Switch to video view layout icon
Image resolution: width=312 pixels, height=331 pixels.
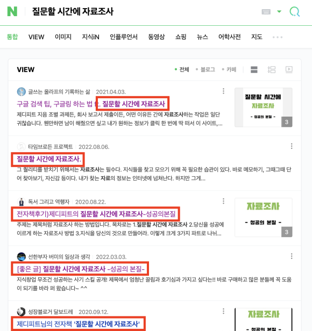(x=289, y=69)
